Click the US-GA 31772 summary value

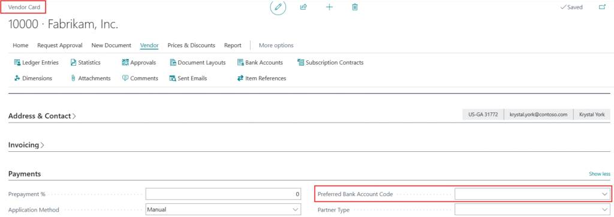[x=483, y=115]
